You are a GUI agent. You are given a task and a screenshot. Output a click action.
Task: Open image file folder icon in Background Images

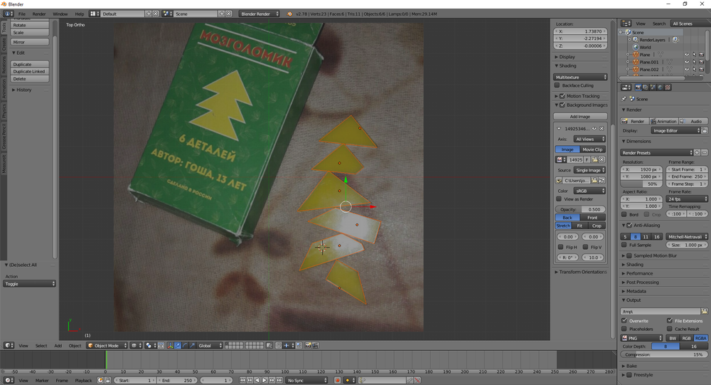click(x=595, y=160)
